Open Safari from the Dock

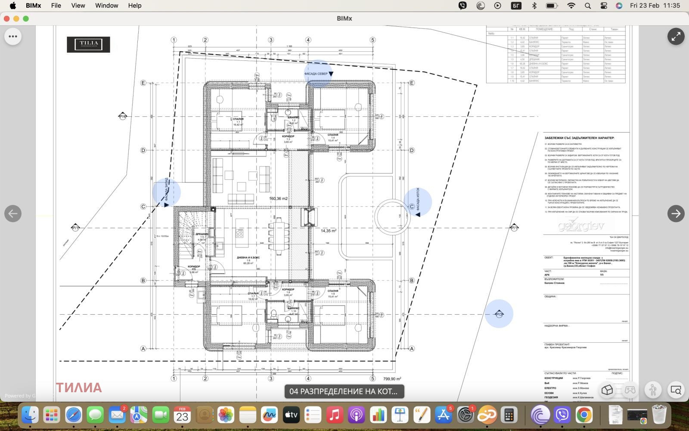74,415
